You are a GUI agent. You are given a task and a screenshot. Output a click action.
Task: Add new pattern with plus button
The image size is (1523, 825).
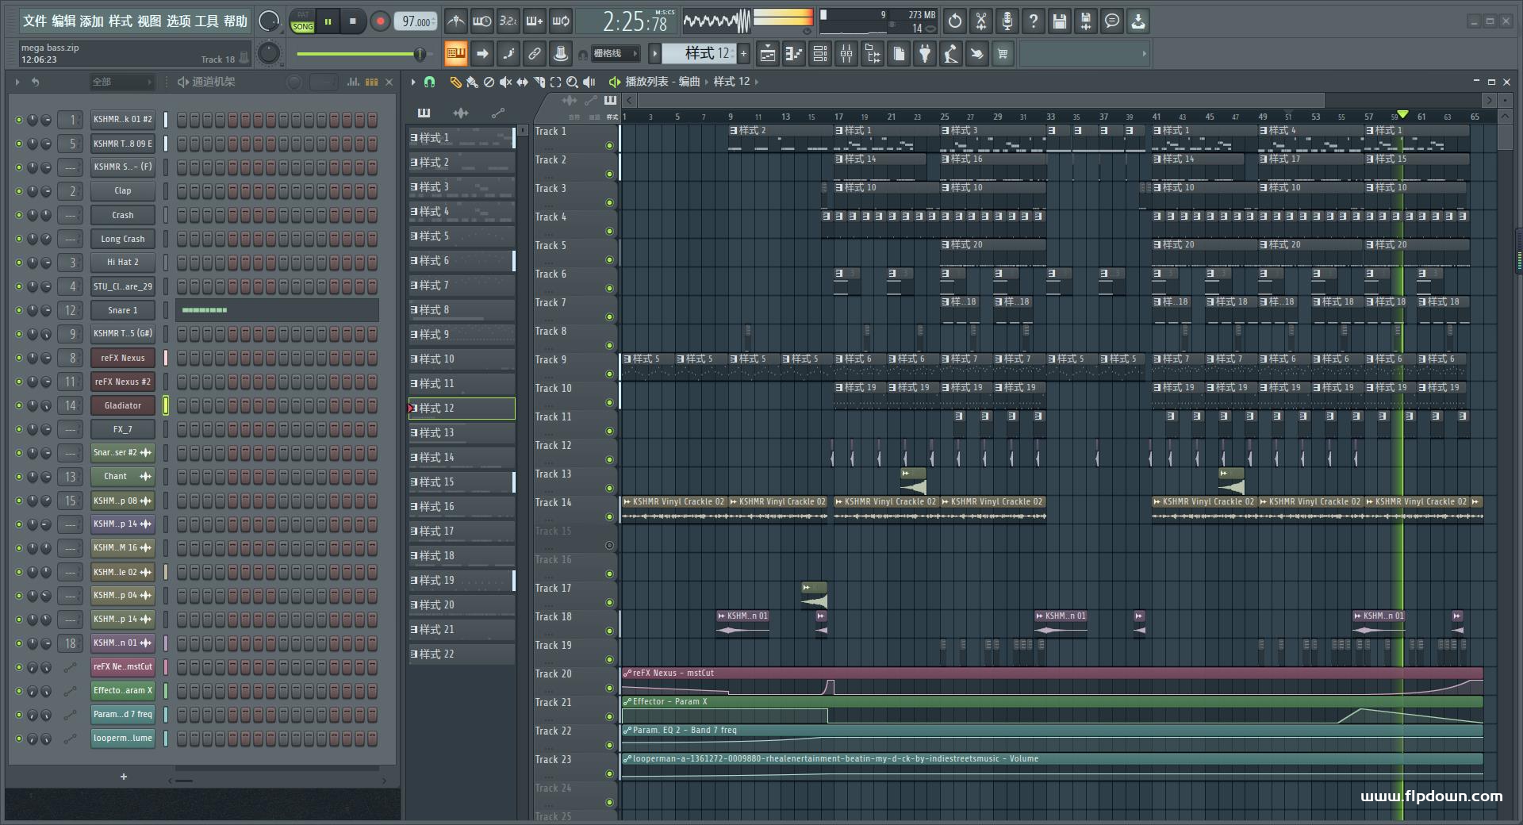(x=744, y=54)
